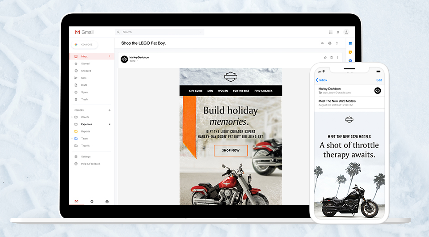Expand the Team folder tree arrow
Image resolution: width=429 pixels, height=237 pixels.
[71, 139]
